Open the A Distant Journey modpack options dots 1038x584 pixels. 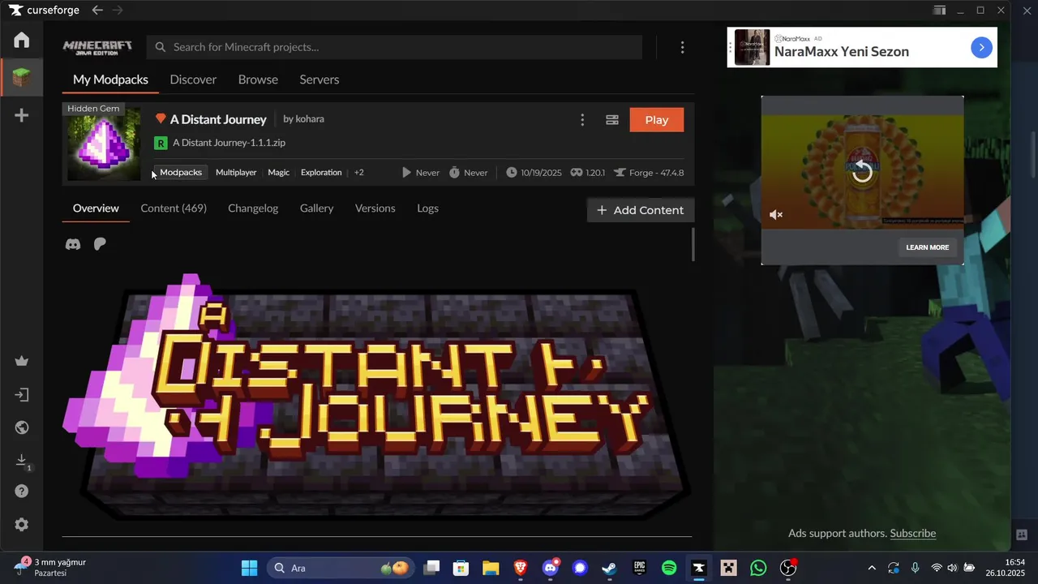581,120
